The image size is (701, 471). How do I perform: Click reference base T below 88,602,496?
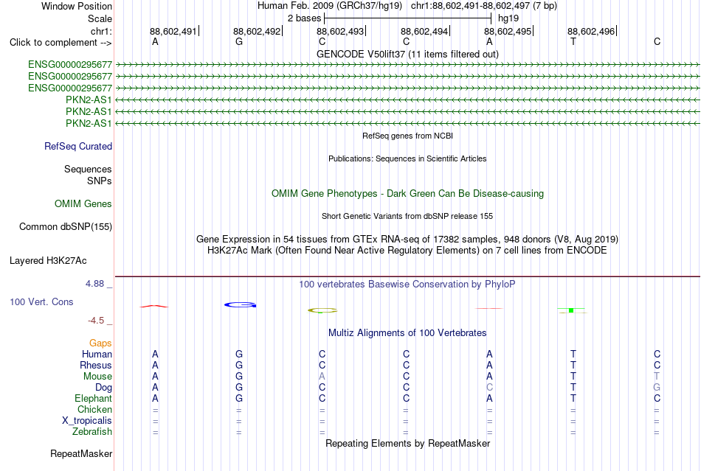(x=573, y=41)
